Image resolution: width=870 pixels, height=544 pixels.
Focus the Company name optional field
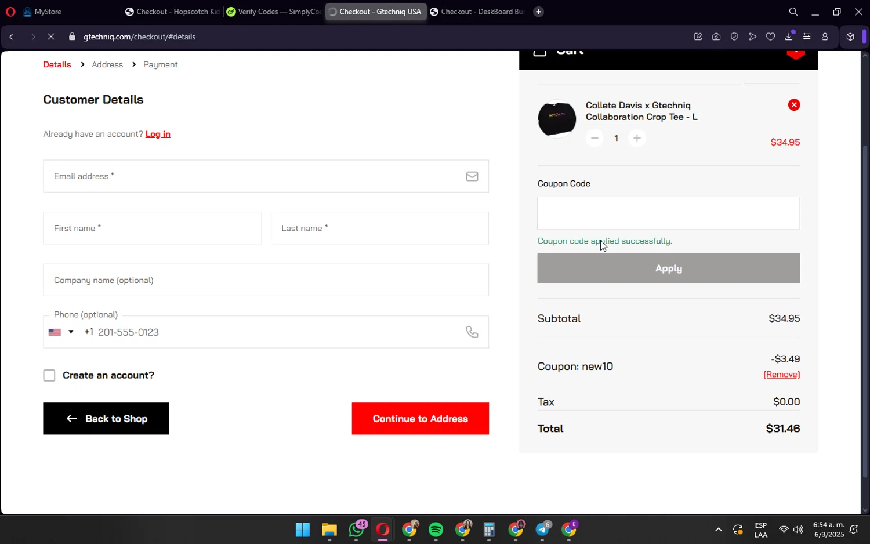tap(266, 280)
